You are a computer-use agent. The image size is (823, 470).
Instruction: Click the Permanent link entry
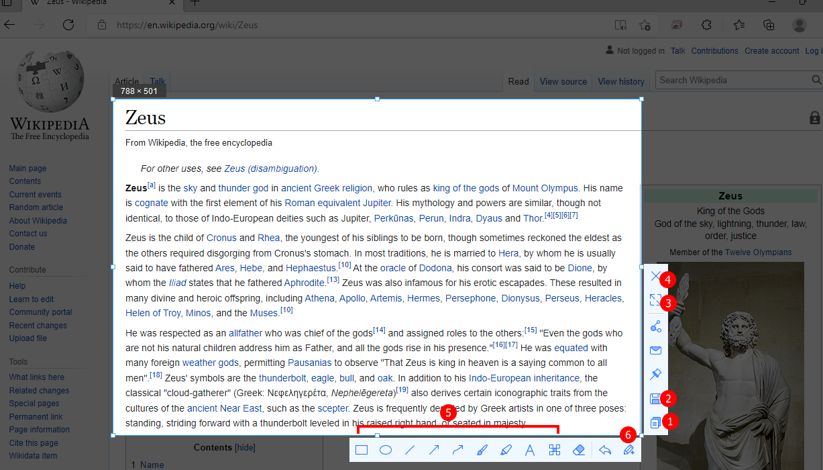pos(36,417)
